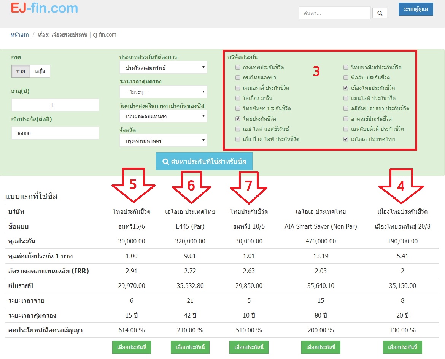Uncheck the ไทยประกันชีวิต company checkbox
The image size is (445, 359).
pyautogui.click(x=238, y=119)
